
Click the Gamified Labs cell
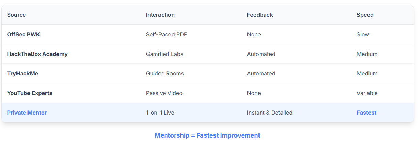click(x=165, y=54)
